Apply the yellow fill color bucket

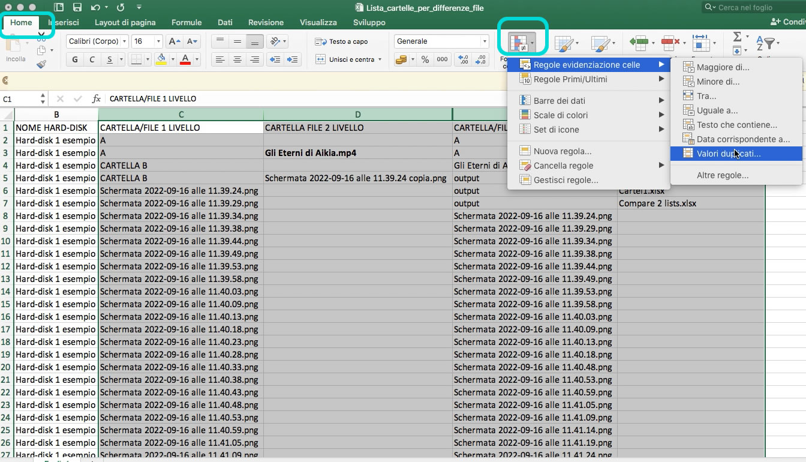point(161,59)
